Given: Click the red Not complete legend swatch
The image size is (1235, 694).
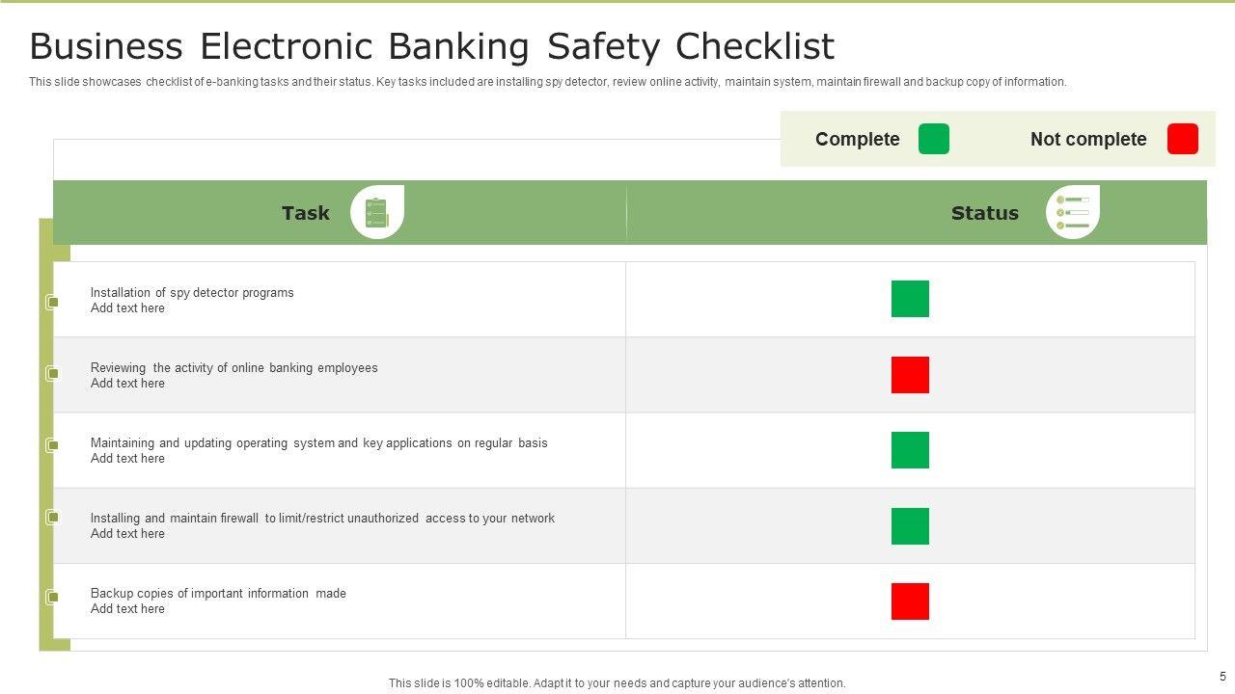Looking at the screenshot, I should tap(1182, 139).
